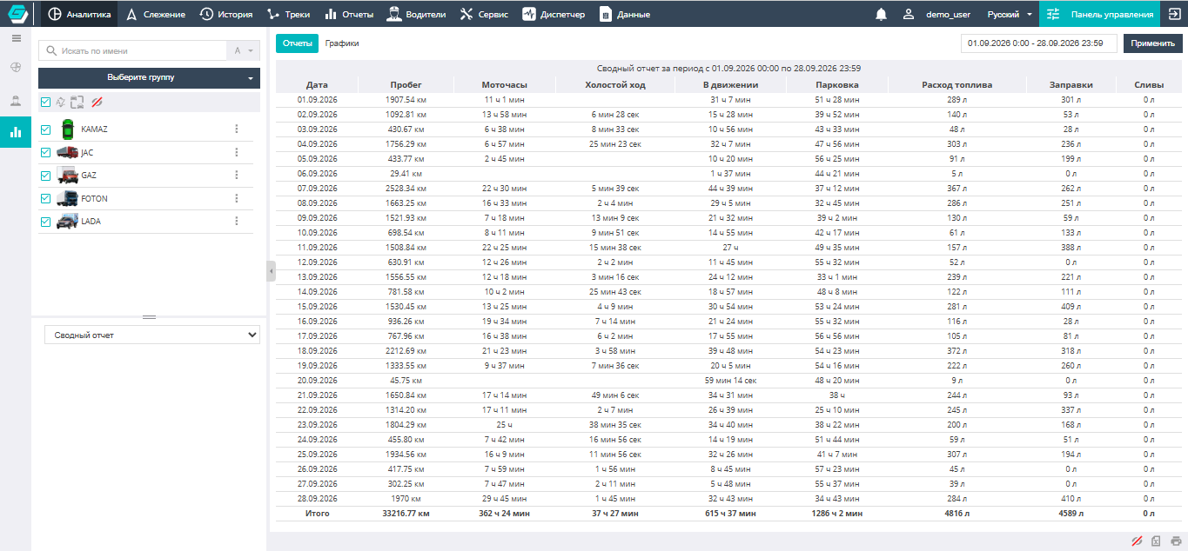Click the demo_user profile icon
1188x551 pixels.
coord(909,14)
